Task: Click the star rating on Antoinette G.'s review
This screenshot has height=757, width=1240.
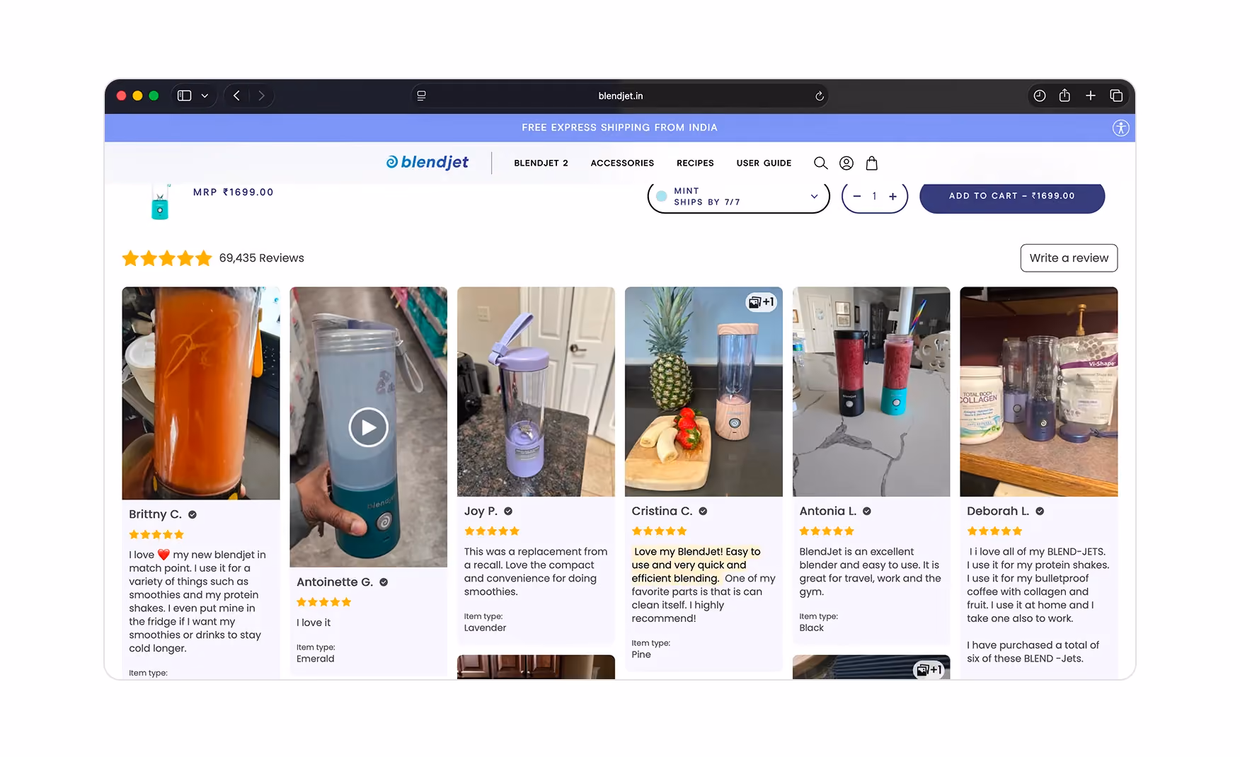Action: pyautogui.click(x=324, y=602)
